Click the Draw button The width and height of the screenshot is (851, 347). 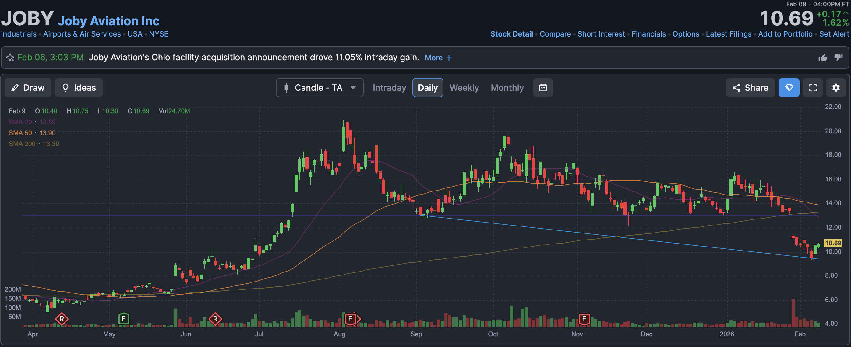pos(28,88)
